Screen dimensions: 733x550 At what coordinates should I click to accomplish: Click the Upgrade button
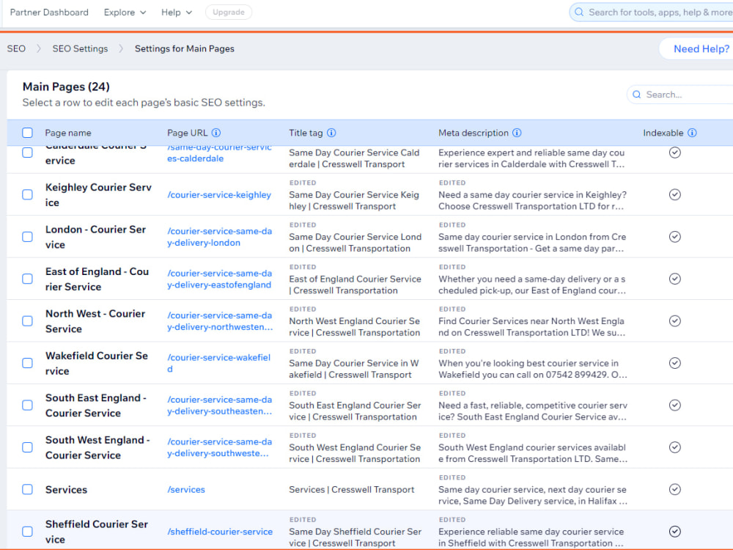[229, 12]
